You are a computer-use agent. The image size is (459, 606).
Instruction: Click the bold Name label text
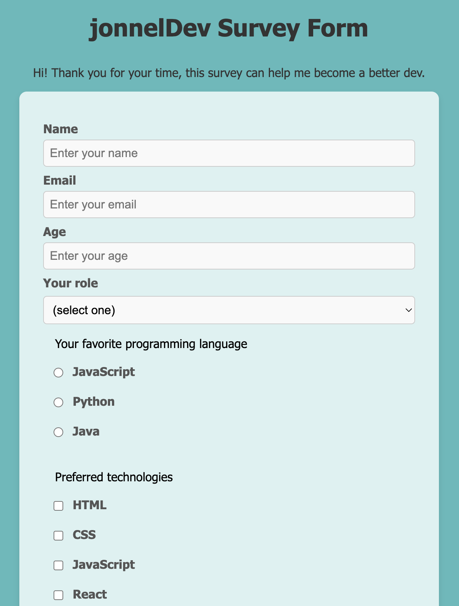coord(61,129)
